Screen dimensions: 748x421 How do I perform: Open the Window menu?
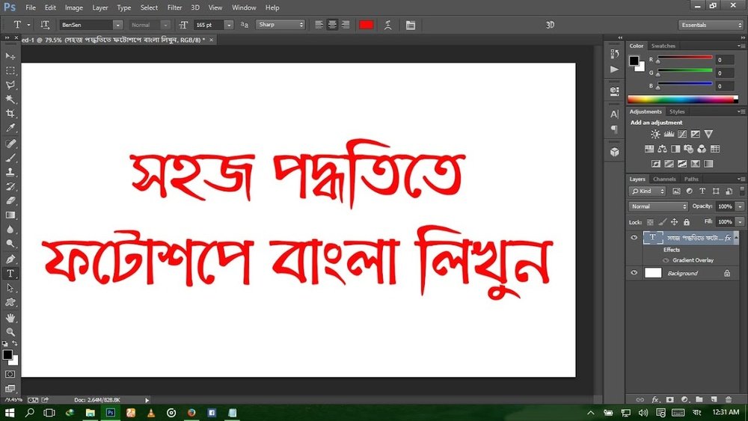(244, 7)
